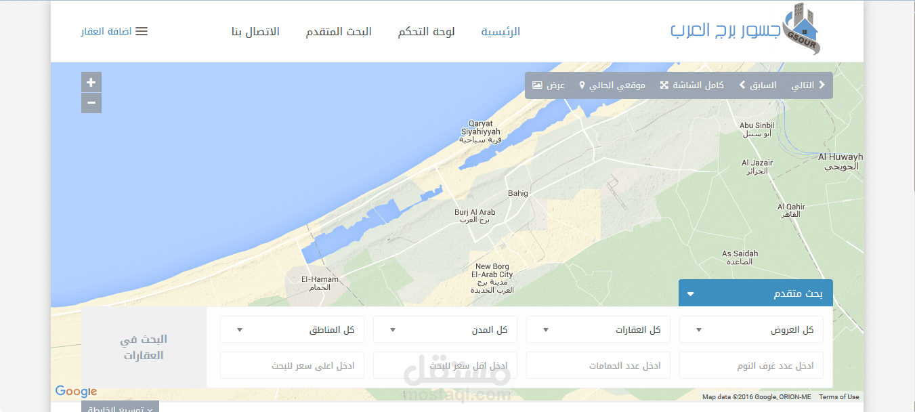Click the image icon next to عرض
Viewport: 915px width, 412px height.
[x=537, y=85]
